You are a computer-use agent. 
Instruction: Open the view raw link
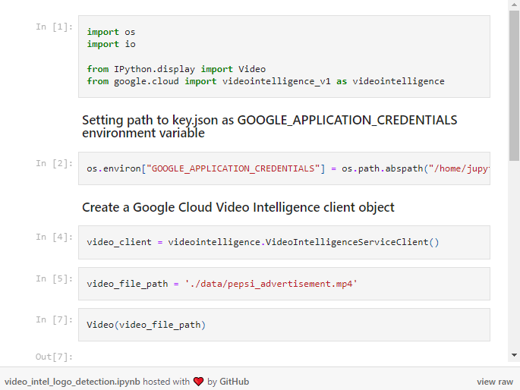[x=495, y=382]
